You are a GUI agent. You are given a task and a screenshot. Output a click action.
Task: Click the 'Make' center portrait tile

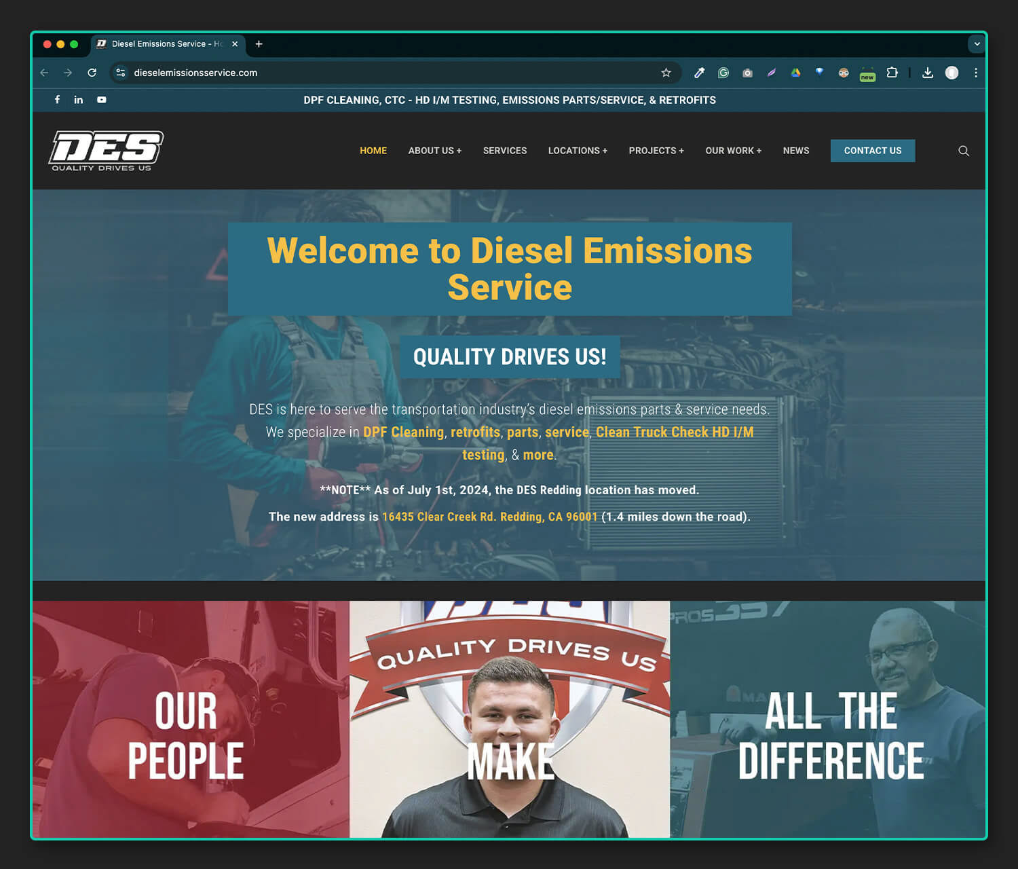point(510,719)
